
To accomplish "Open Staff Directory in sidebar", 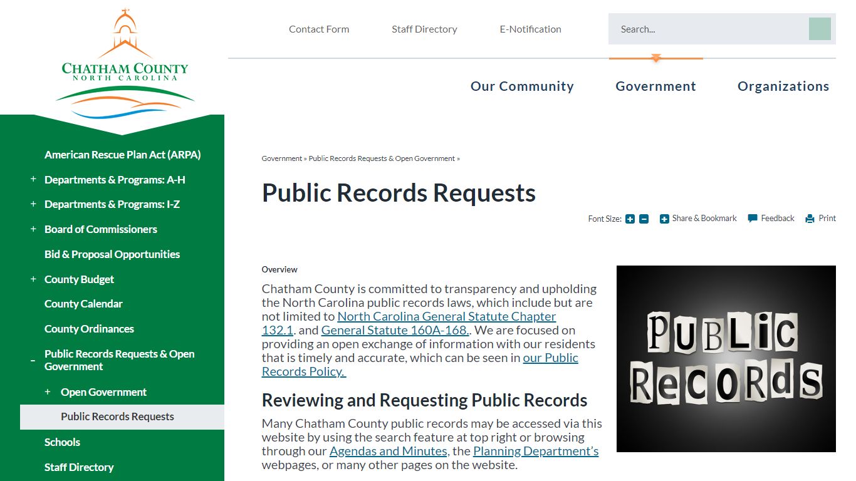I will pyautogui.click(x=79, y=467).
